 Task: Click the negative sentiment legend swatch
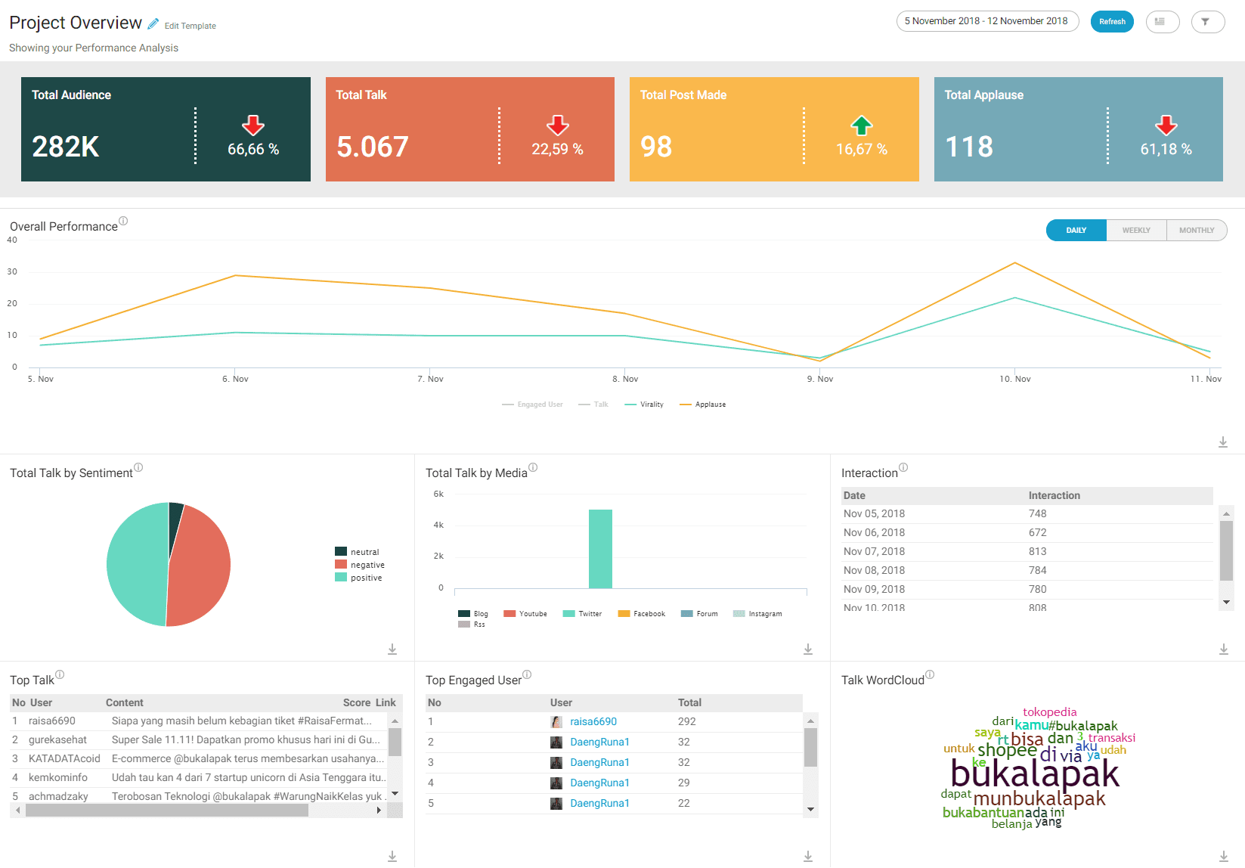coord(341,565)
